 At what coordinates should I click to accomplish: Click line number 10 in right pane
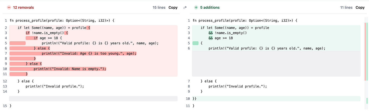188,99
